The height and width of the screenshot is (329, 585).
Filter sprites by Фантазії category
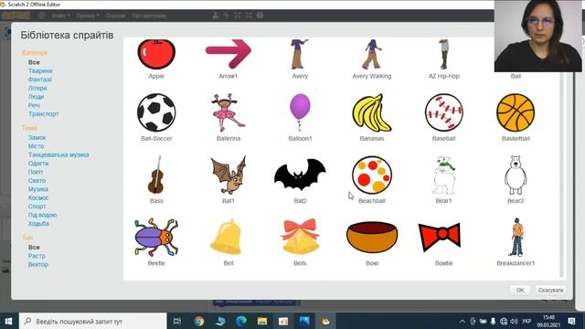tap(40, 80)
